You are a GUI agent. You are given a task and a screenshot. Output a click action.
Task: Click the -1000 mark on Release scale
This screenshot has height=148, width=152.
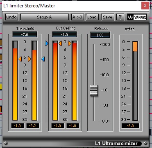pos(105,44)
